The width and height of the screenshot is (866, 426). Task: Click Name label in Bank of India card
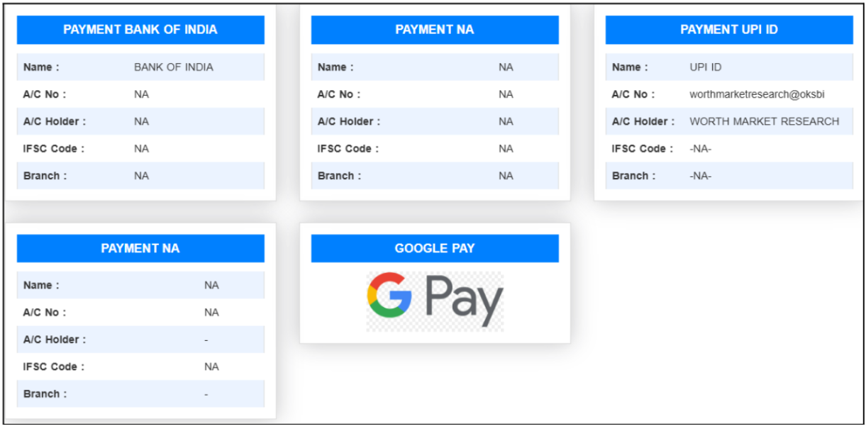point(41,67)
